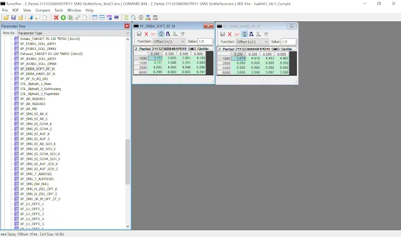Click the stacked horizontal window layout icon
Image resolution: width=401 pixels, height=237 pixels.
[x=102, y=18]
